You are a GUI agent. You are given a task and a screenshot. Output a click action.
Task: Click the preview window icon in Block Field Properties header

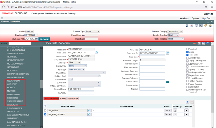click(x=203, y=44)
